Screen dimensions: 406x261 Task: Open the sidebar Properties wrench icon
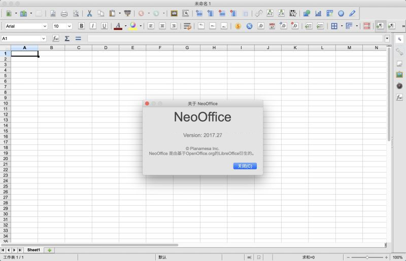399,52
